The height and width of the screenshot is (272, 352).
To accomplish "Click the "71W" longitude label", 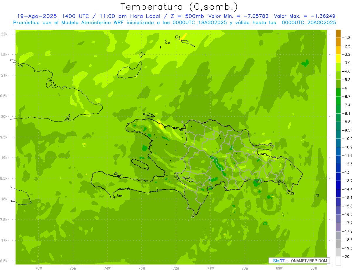I will (210, 268).
